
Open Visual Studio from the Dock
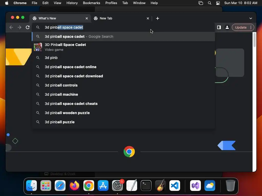[x=195, y=186]
